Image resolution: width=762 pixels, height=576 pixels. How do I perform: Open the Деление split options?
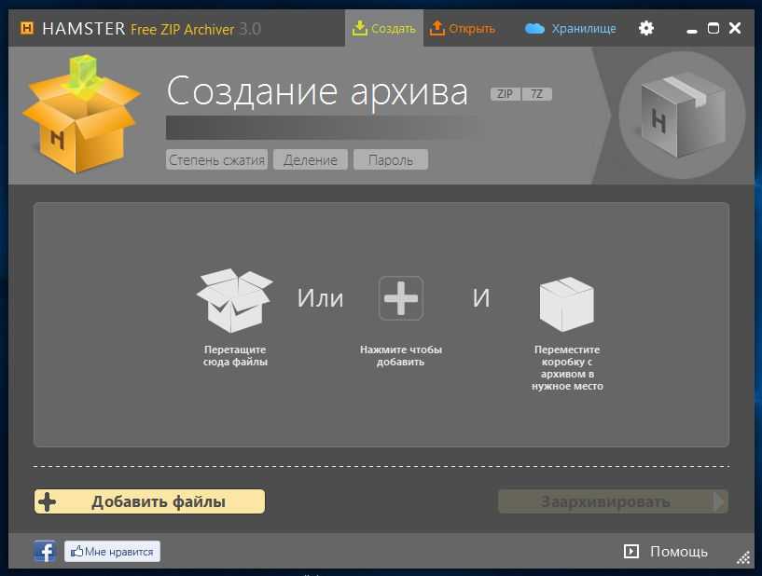[311, 160]
